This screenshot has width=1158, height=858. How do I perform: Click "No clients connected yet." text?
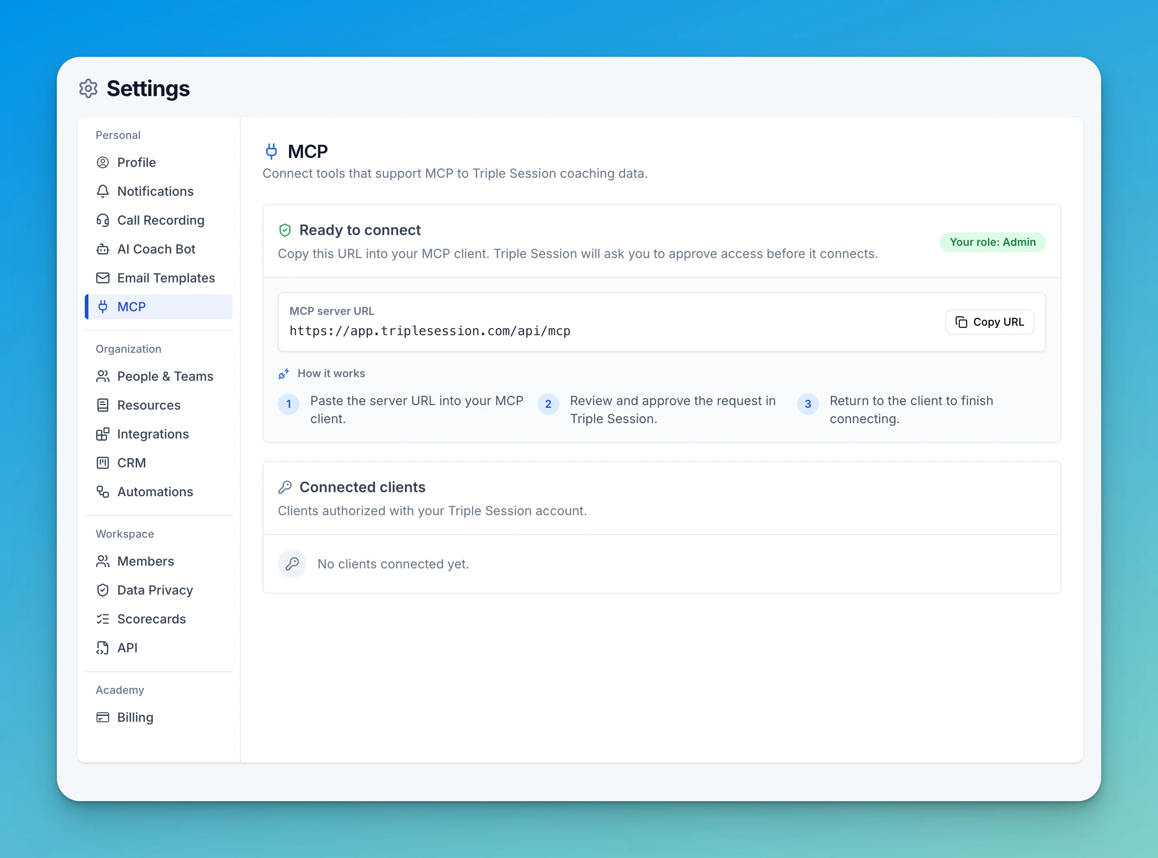(x=393, y=564)
